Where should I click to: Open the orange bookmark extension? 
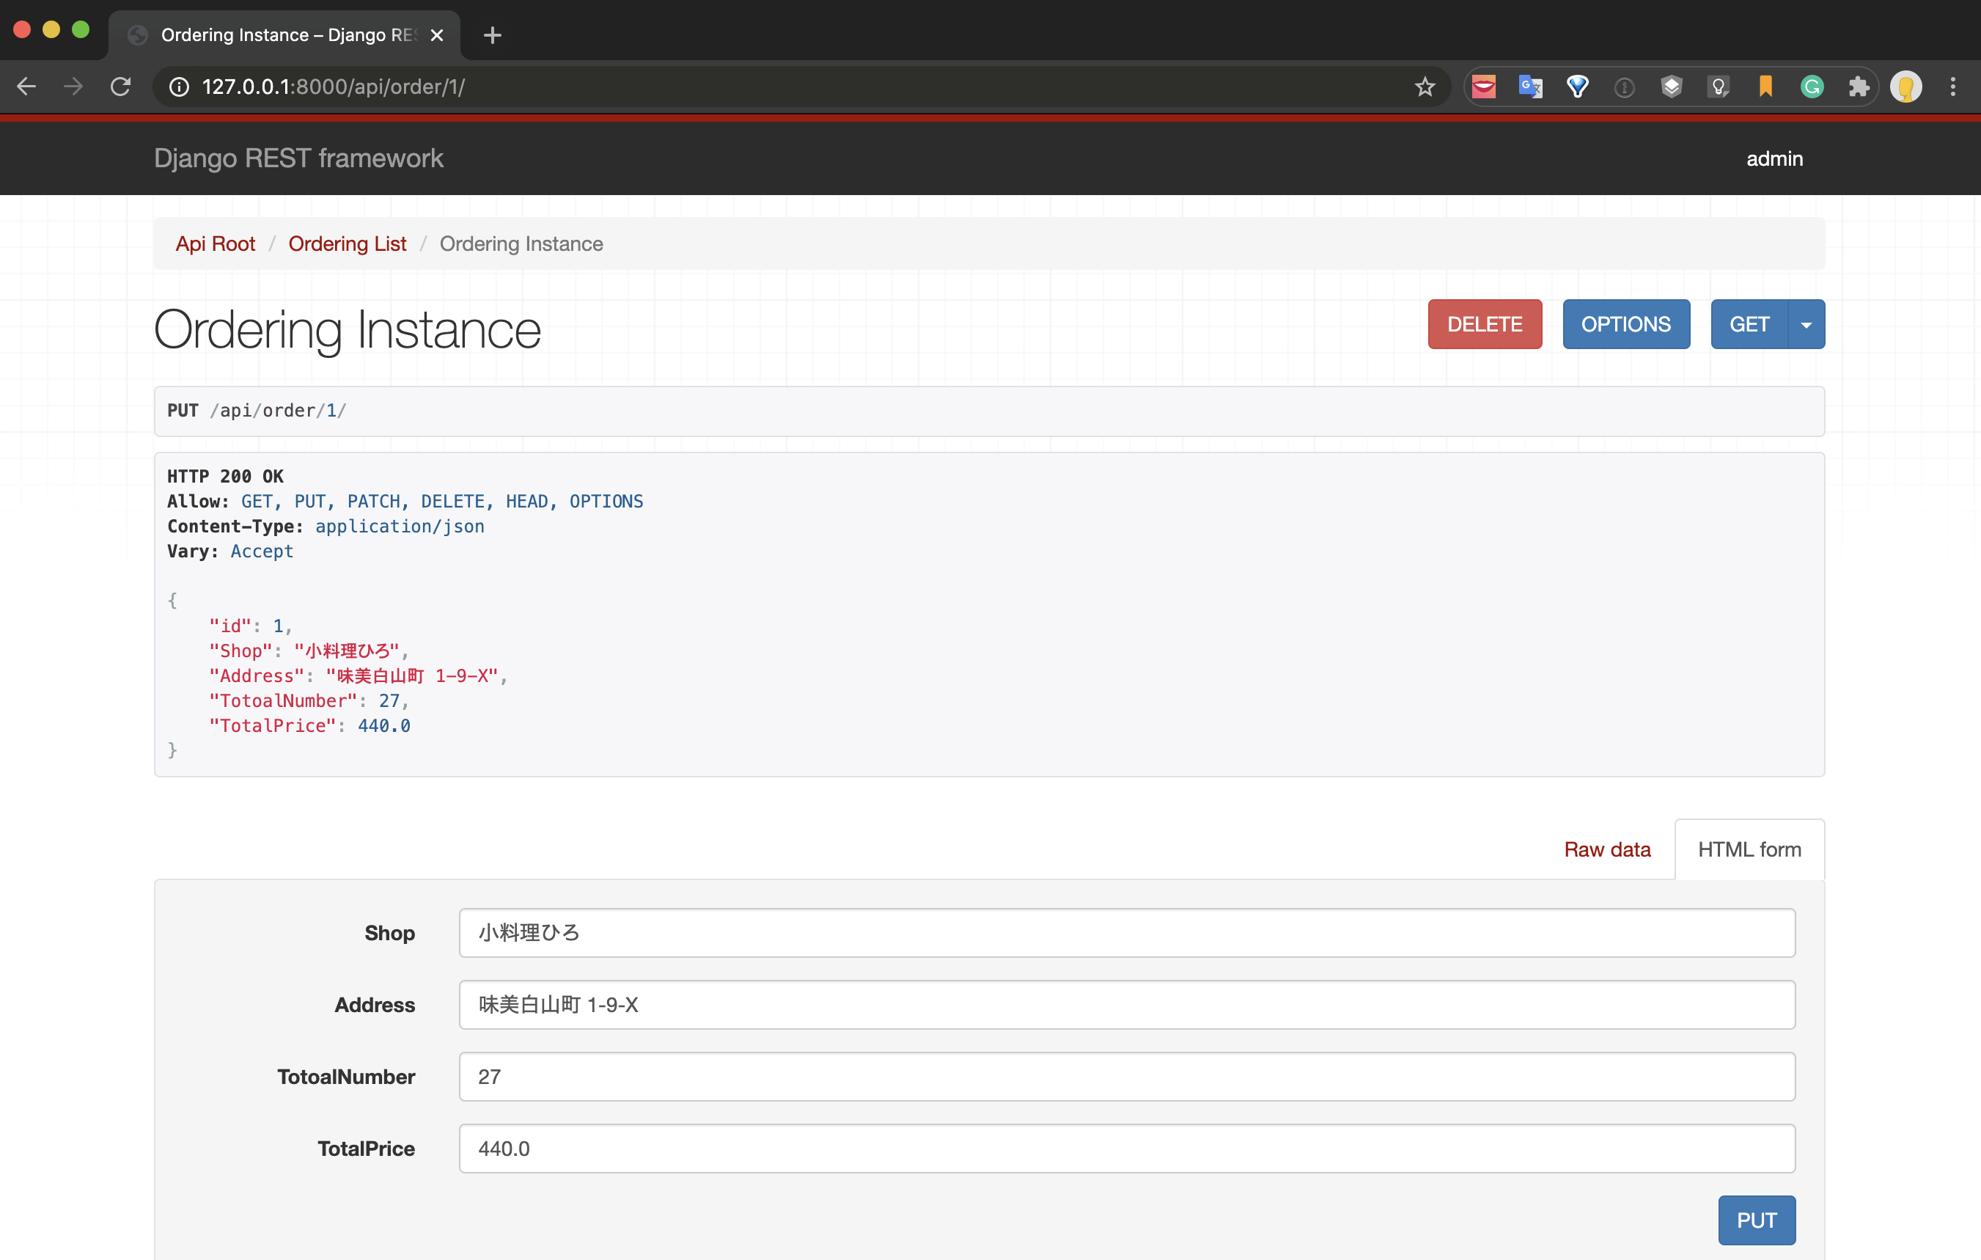pos(1765,87)
